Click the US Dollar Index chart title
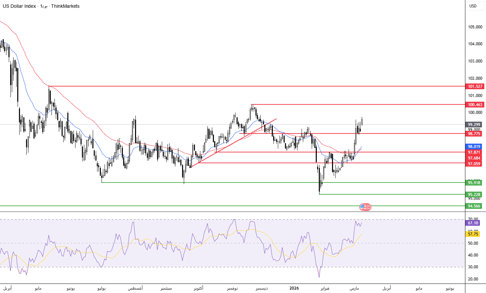The image size is (486, 293). point(19,6)
